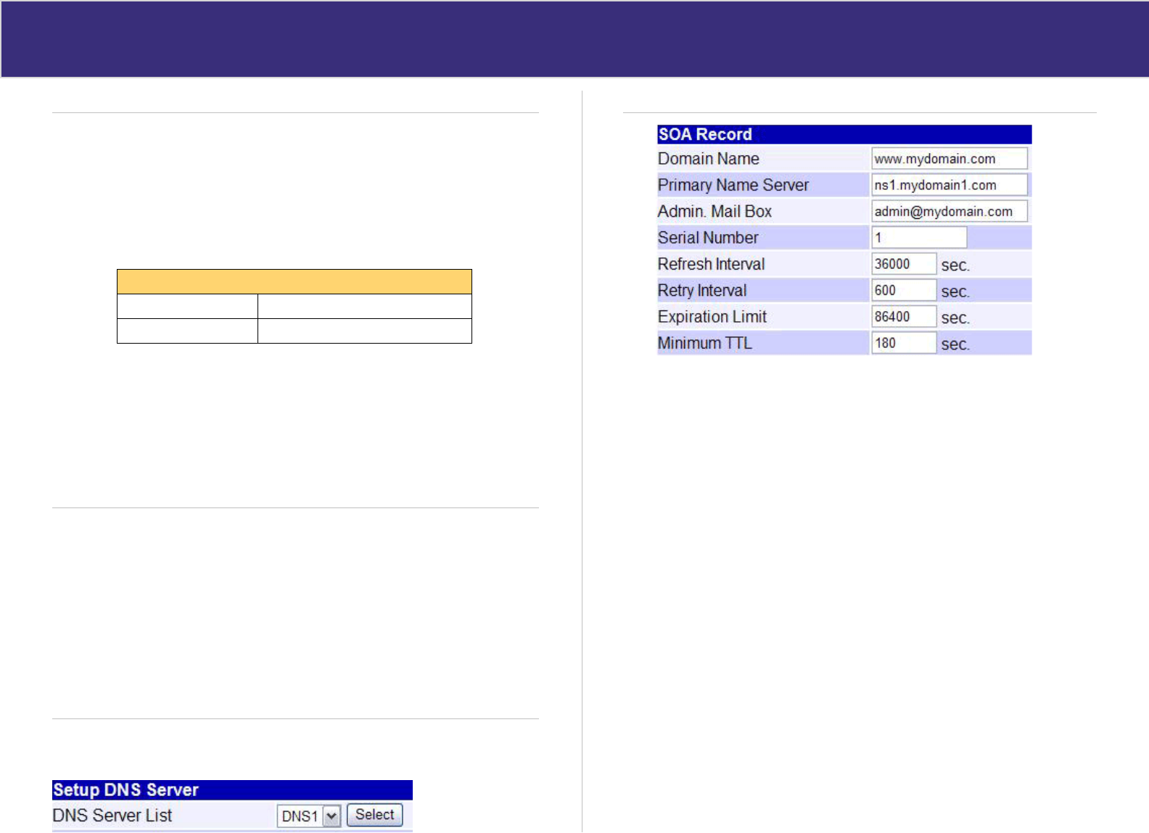
Task: Click the Expiration Limit label text
Action: tap(712, 317)
